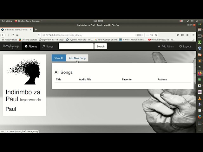
Task: Open the Getting Started bookmark
Action: pos(28,40)
